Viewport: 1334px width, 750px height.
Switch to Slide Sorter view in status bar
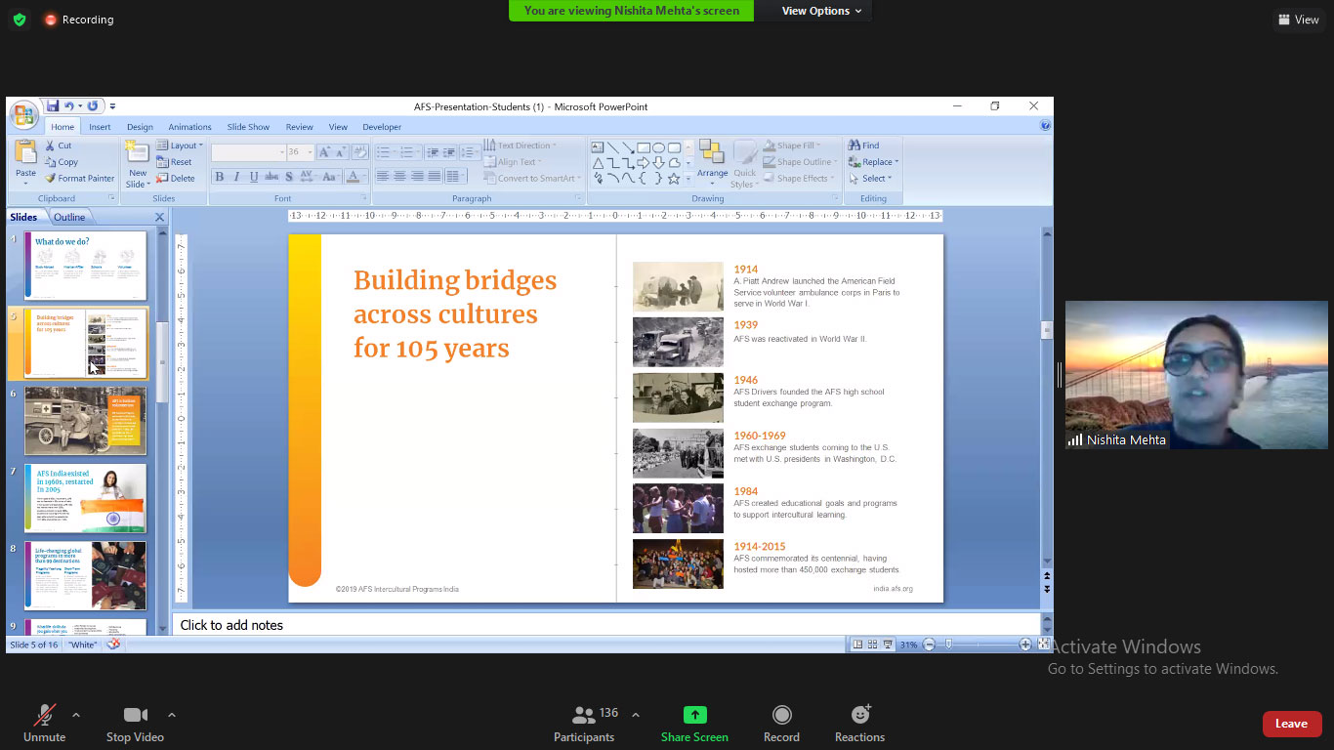(872, 645)
